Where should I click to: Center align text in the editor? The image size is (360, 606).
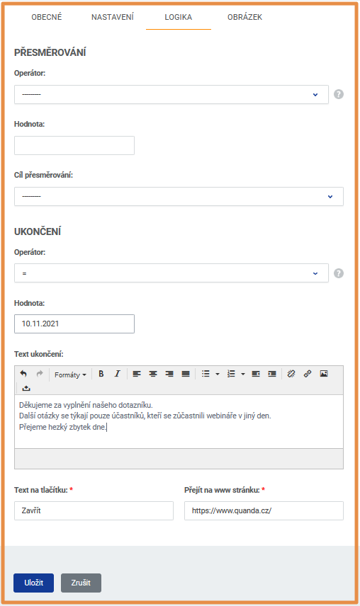point(153,374)
